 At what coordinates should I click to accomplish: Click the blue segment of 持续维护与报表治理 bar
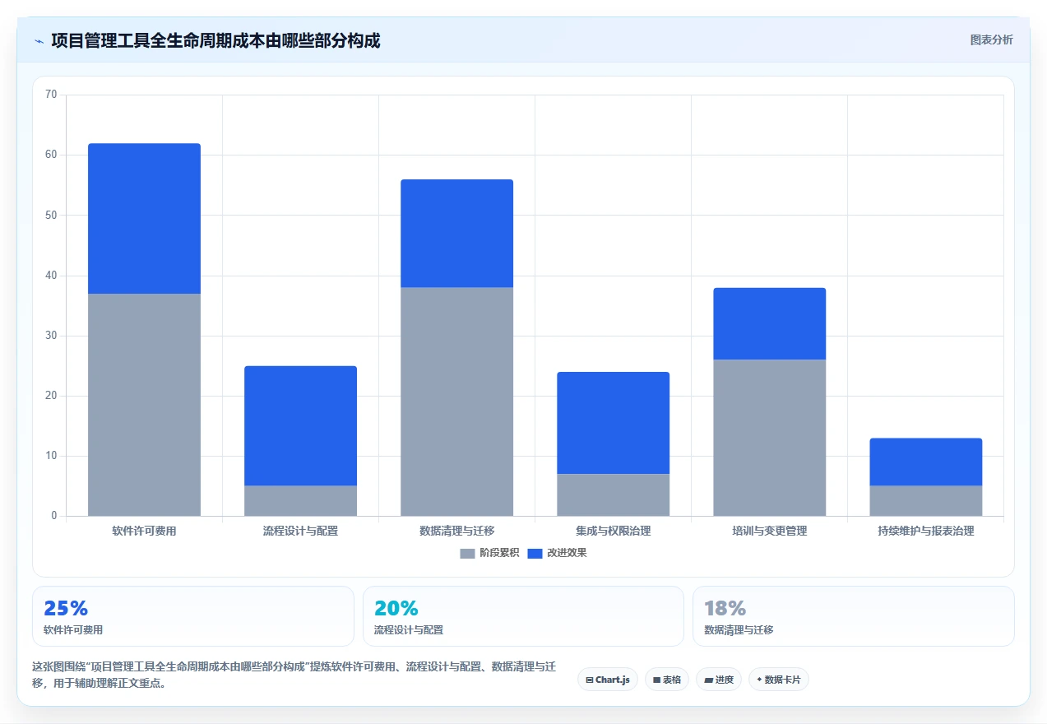[925, 462]
